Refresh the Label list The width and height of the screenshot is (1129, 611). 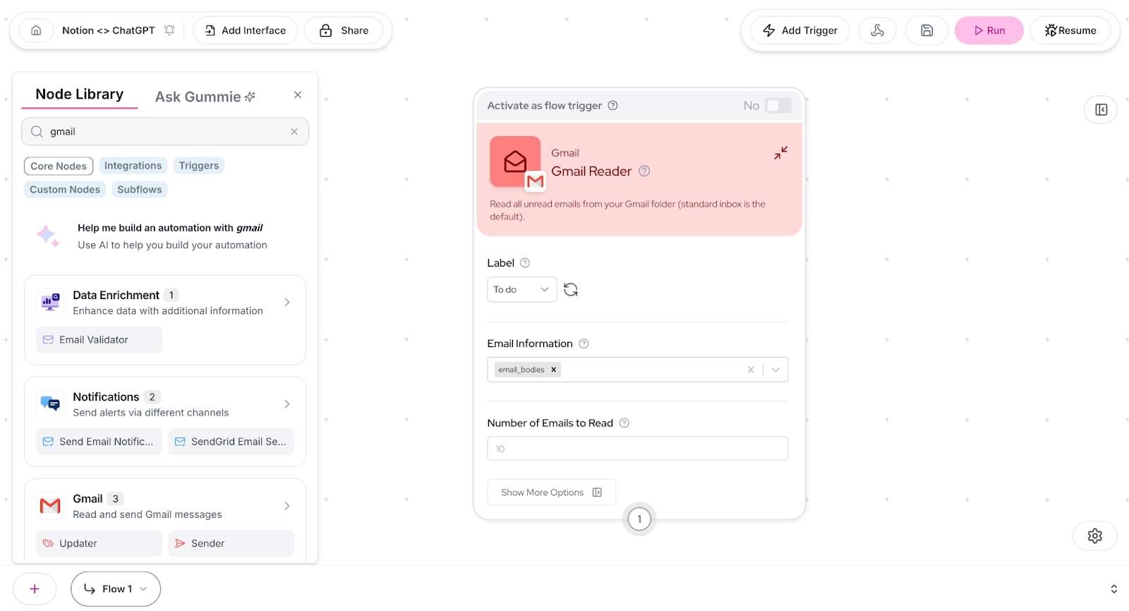(571, 289)
